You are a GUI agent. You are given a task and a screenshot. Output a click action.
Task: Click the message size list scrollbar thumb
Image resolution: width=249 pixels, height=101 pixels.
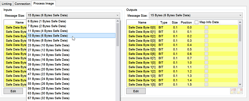tap(118, 35)
